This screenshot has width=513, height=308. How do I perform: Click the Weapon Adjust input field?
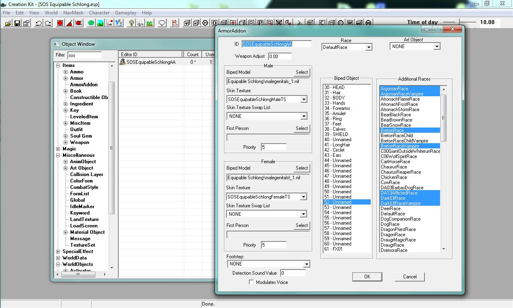[x=280, y=57]
